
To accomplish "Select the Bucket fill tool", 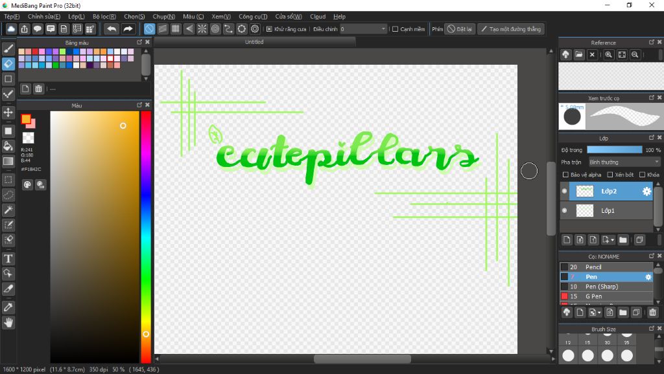I will coord(8,146).
